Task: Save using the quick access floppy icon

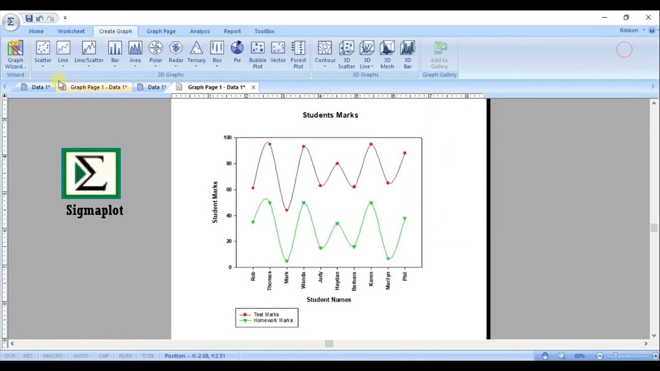Action: 29,18
